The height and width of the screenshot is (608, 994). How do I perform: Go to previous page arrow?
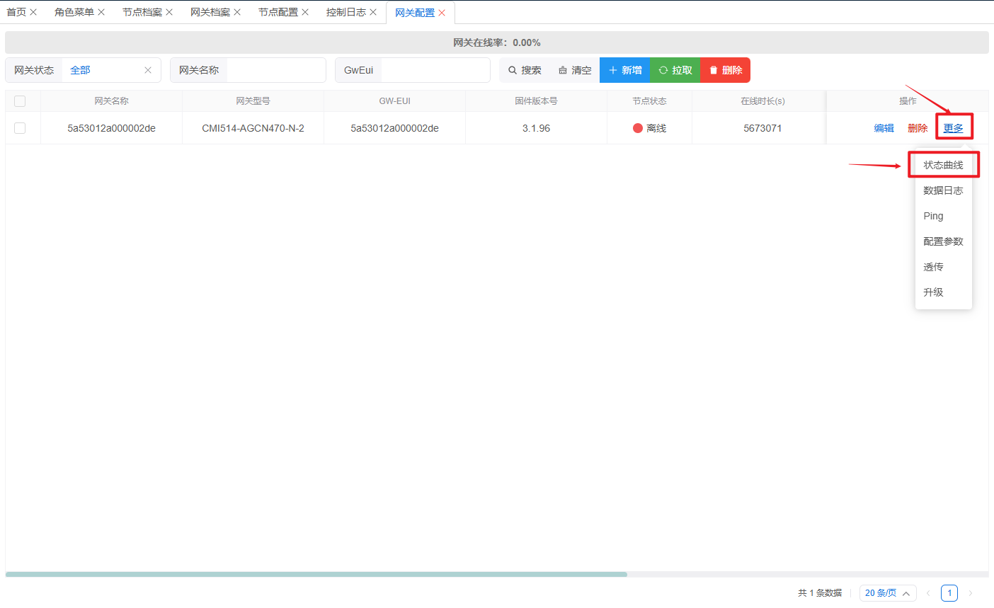pos(928,593)
